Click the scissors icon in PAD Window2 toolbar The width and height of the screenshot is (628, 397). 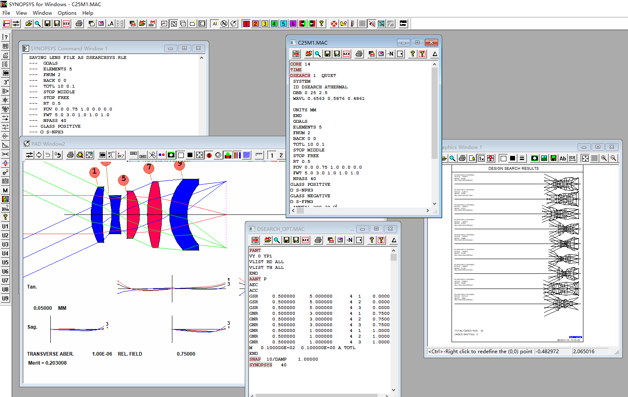[x=152, y=155]
